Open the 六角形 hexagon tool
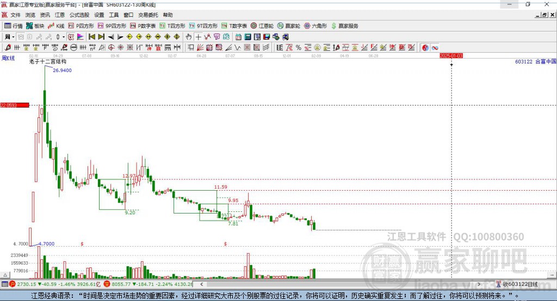Image resolution: width=557 pixels, height=301 pixels. [x=315, y=26]
